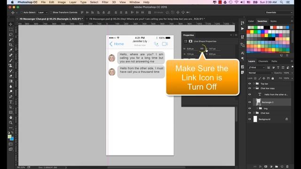Select the Clone Stamp tool
Viewport: 301px width, 169px height.
(x=11, y=66)
